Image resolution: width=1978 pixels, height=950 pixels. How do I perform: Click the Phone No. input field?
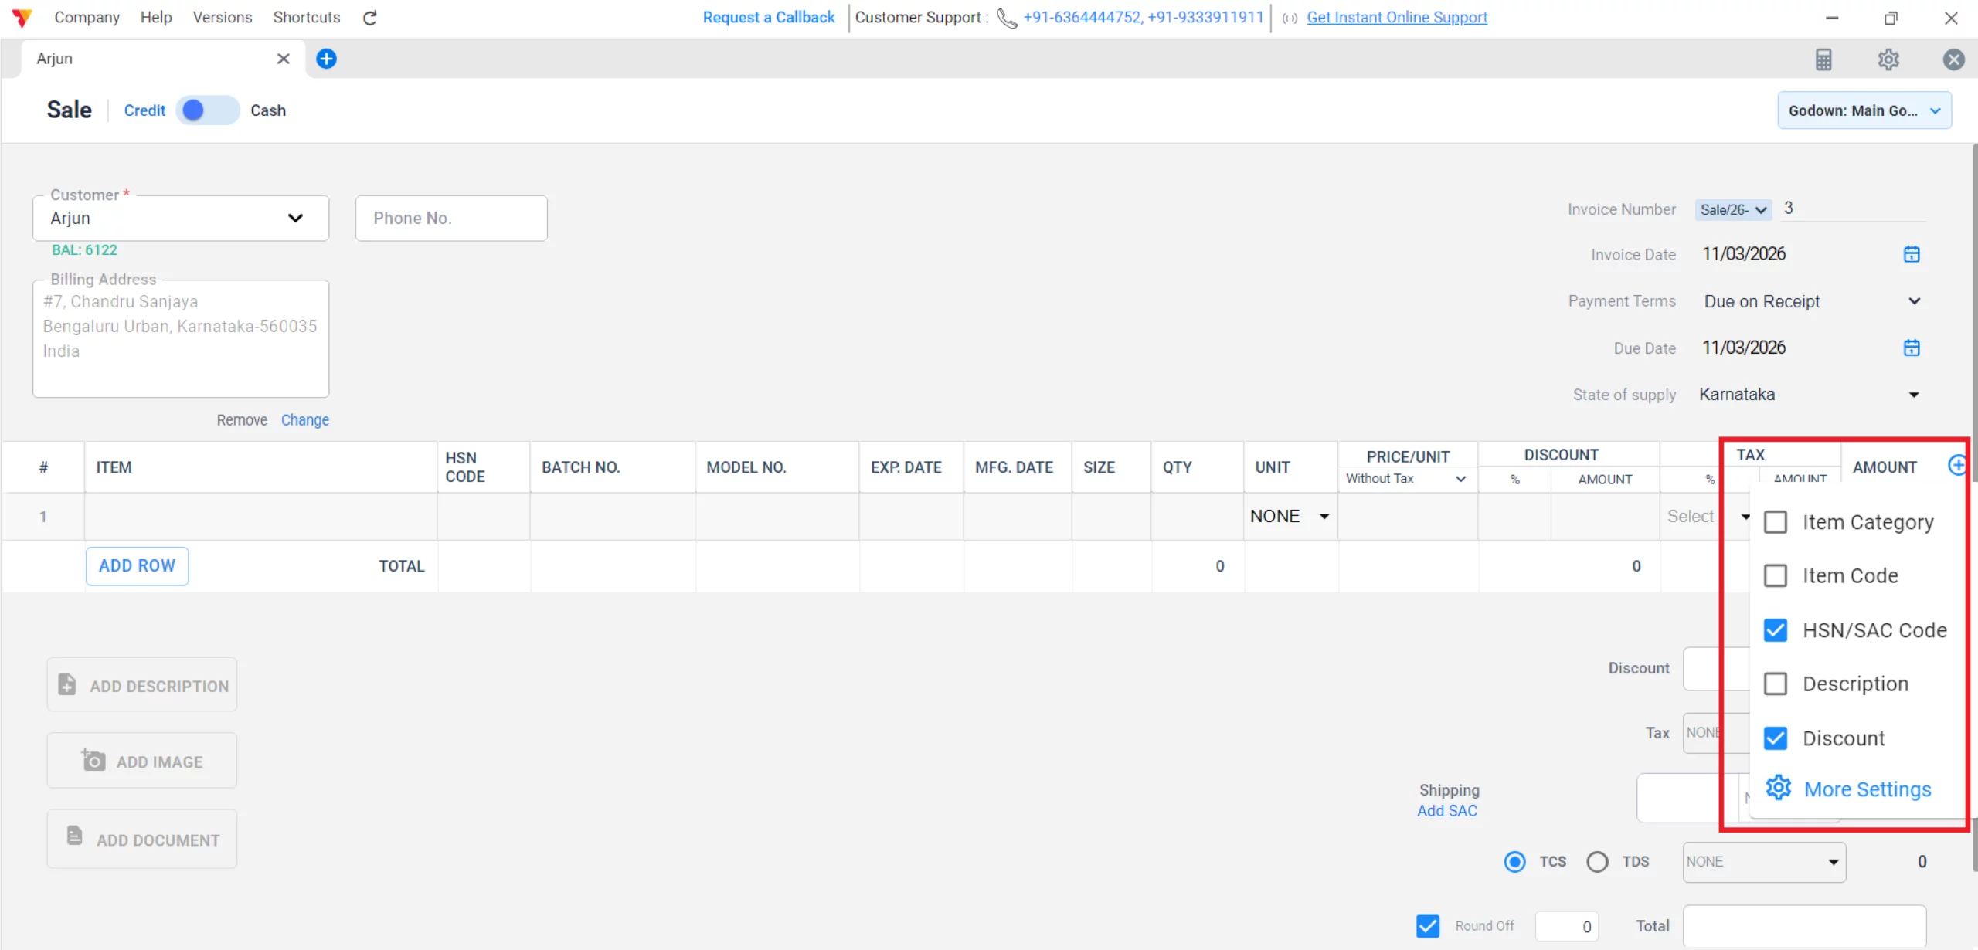click(x=451, y=218)
